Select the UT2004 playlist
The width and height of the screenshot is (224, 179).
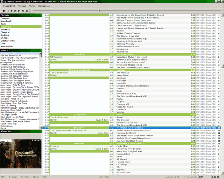tap(21, 38)
